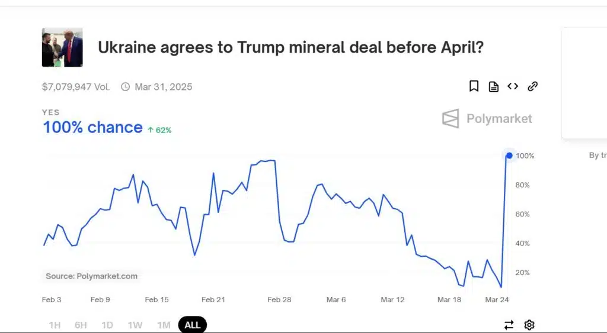Copy the market link via chain icon
This screenshot has width=607, height=333.
point(532,86)
